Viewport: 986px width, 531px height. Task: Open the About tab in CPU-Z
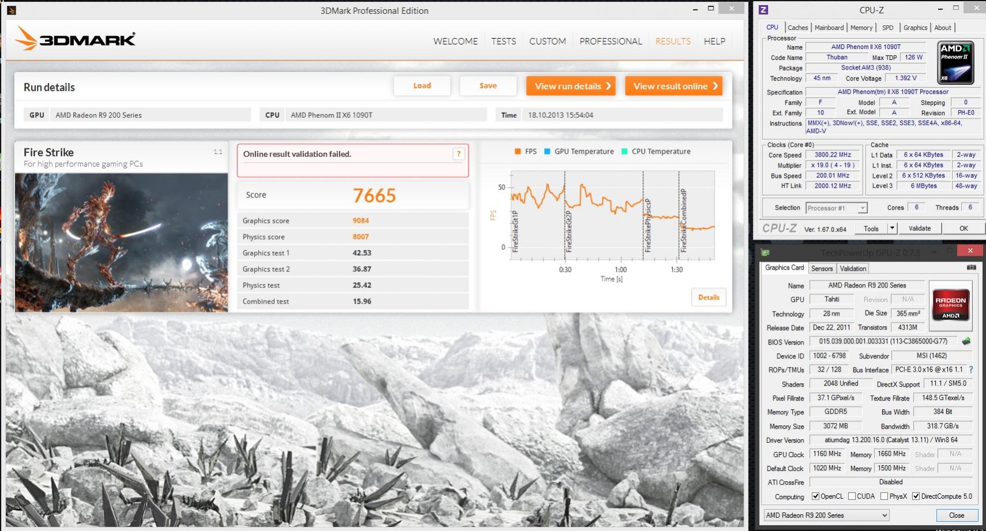tap(943, 28)
